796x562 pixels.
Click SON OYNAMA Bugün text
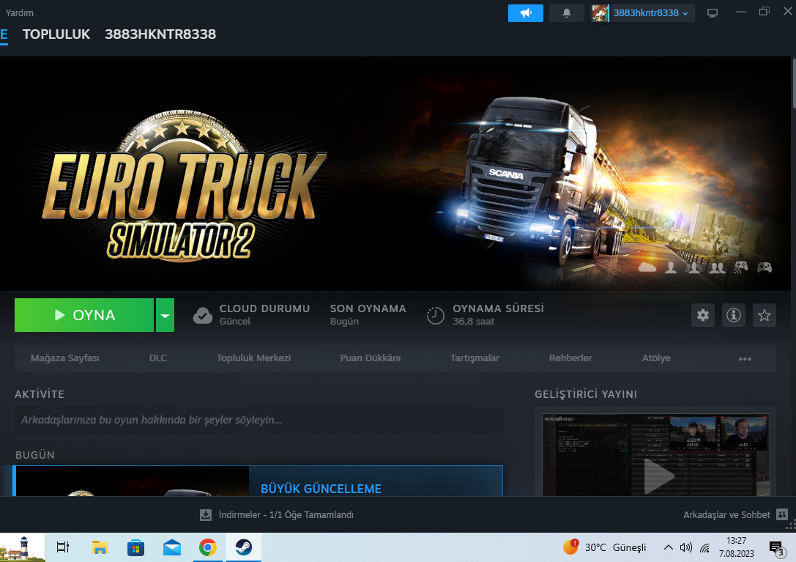point(368,314)
